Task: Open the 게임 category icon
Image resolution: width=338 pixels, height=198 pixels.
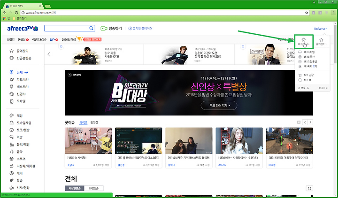Action: coord(11,116)
